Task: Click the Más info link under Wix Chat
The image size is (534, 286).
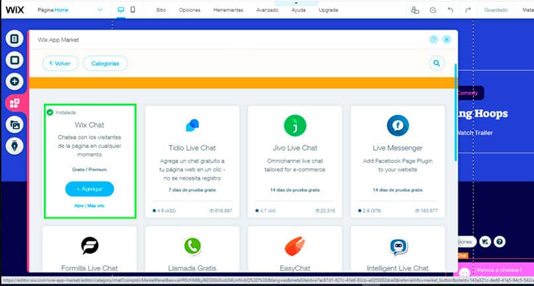Action: 95,206
